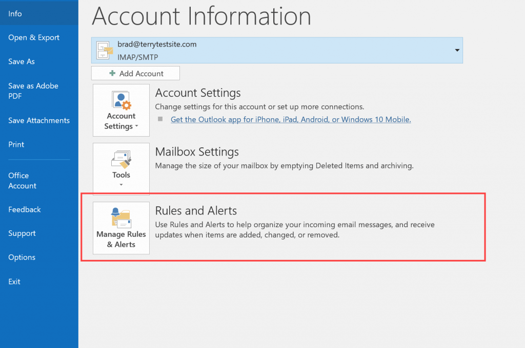Expand the account selector dropdown arrow

(x=456, y=50)
